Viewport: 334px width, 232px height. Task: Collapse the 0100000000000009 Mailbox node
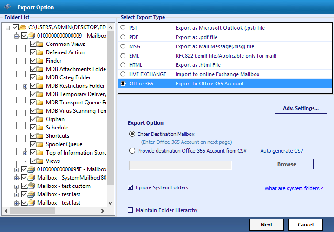pyautogui.click(x=16, y=36)
